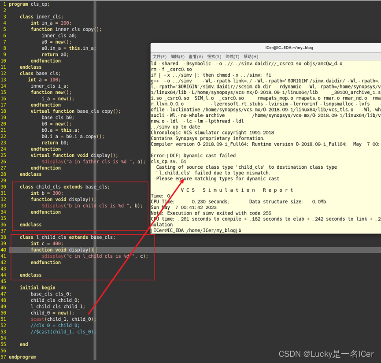Click the editor's vertical scrollbar
The image size is (381, 363).
[x=95, y=176]
